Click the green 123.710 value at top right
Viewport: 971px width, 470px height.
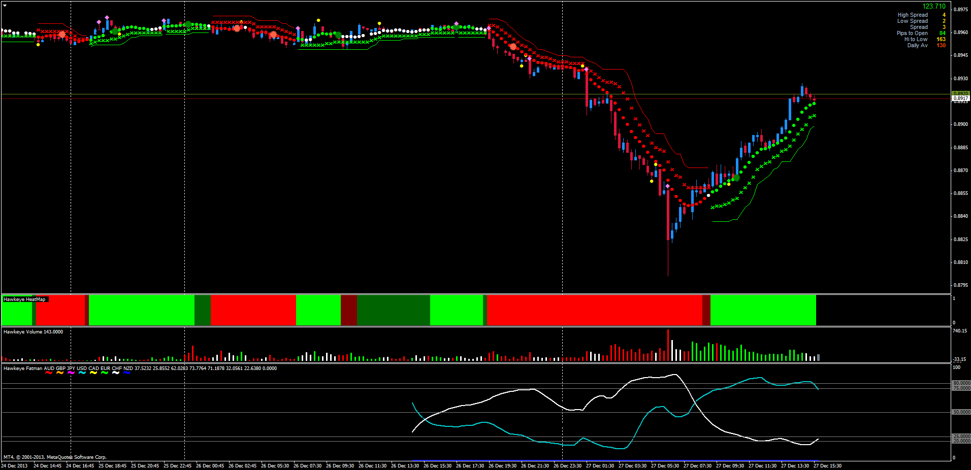933,7
